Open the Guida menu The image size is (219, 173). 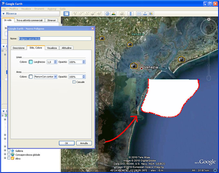pos(63,9)
